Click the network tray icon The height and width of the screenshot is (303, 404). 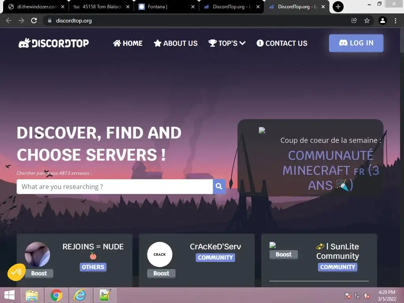pos(357,296)
